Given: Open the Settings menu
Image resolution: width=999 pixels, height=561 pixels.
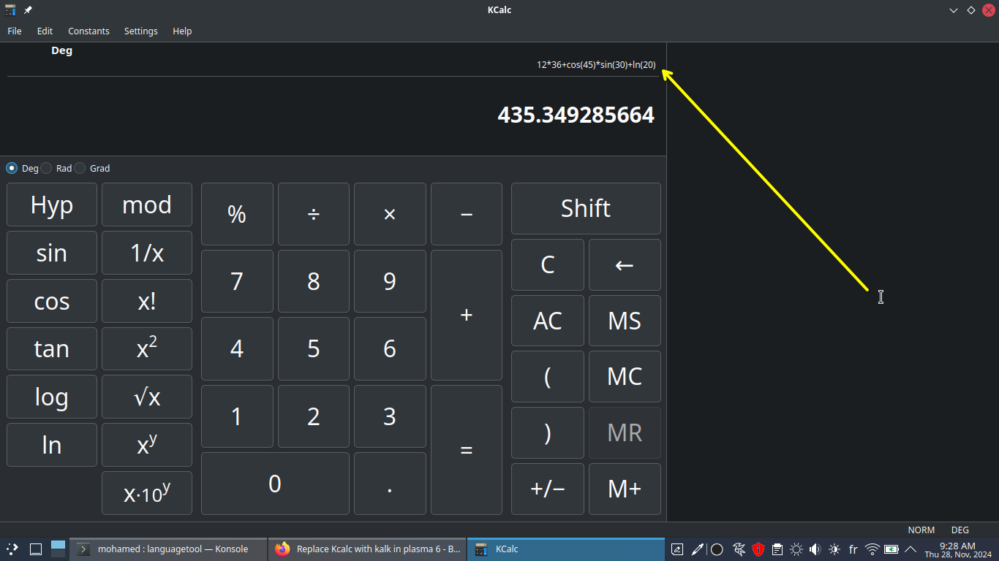Looking at the screenshot, I should tap(141, 31).
